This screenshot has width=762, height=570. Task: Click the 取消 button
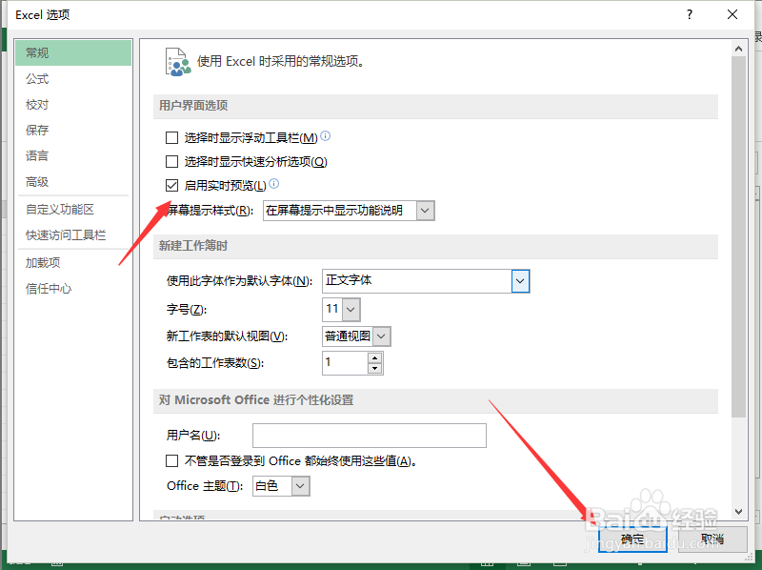pyautogui.click(x=712, y=539)
